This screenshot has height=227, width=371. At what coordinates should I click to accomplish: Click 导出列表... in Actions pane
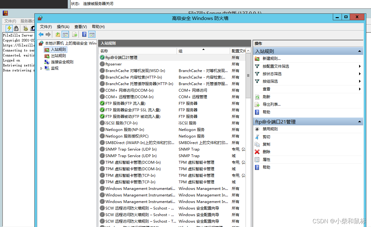click(x=272, y=104)
